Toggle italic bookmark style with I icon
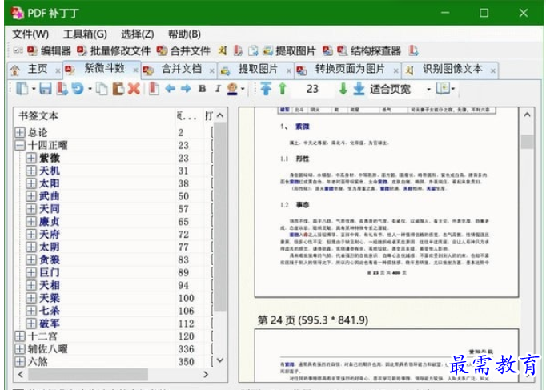The image size is (546, 390). (x=218, y=89)
